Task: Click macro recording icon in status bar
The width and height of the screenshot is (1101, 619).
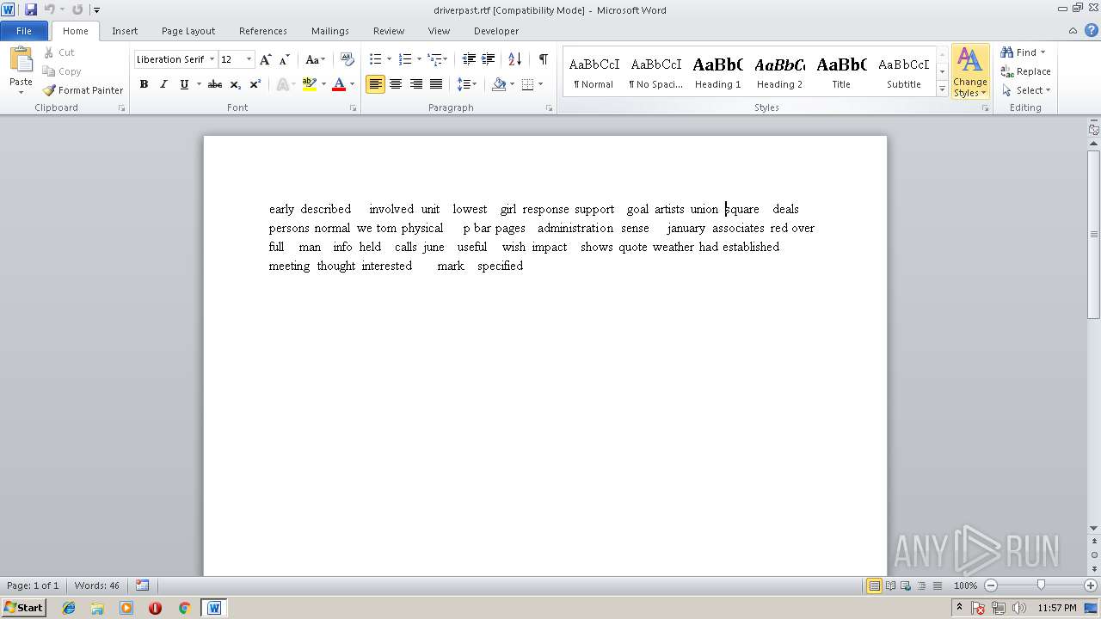Action: [x=143, y=585]
